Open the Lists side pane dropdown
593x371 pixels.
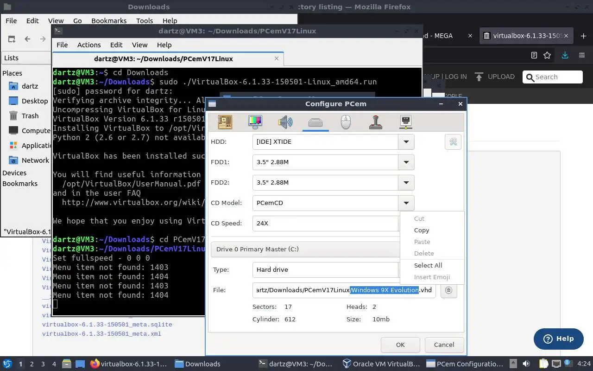(27, 58)
